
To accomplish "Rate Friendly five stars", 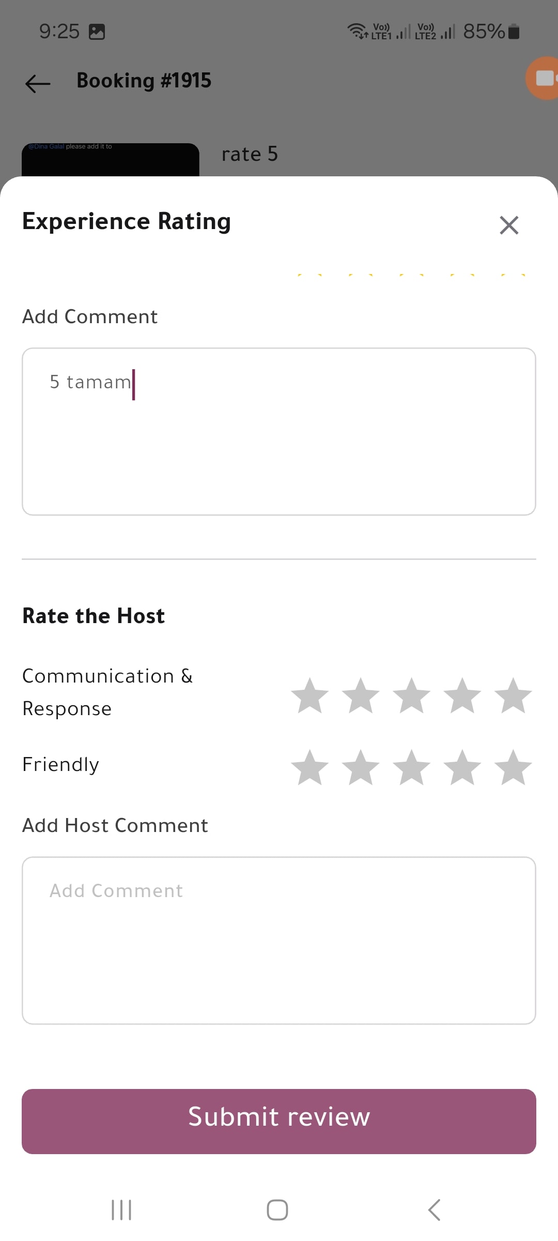I will tap(513, 767).
